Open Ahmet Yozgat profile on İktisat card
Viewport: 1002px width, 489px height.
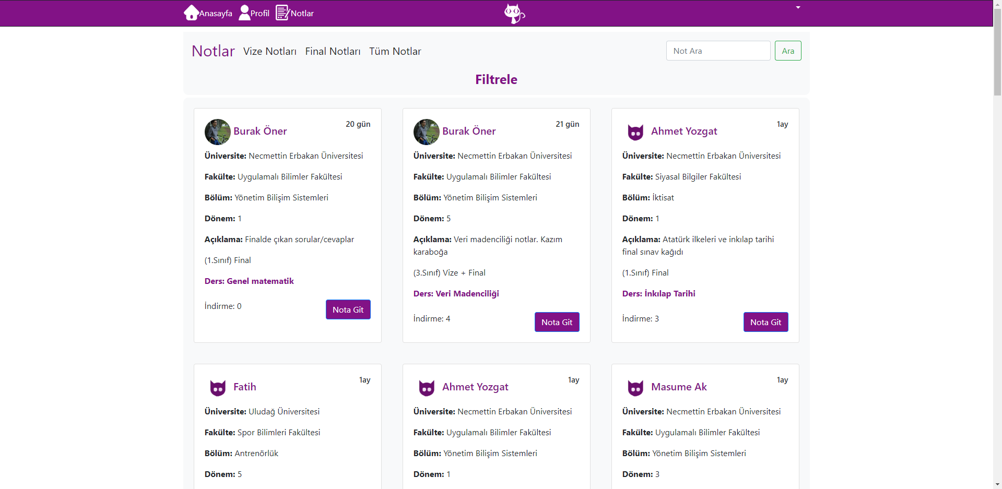pos(684,131)
